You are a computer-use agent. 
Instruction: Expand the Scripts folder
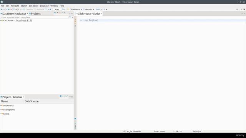pyautogui.click(x=1, y=114)
